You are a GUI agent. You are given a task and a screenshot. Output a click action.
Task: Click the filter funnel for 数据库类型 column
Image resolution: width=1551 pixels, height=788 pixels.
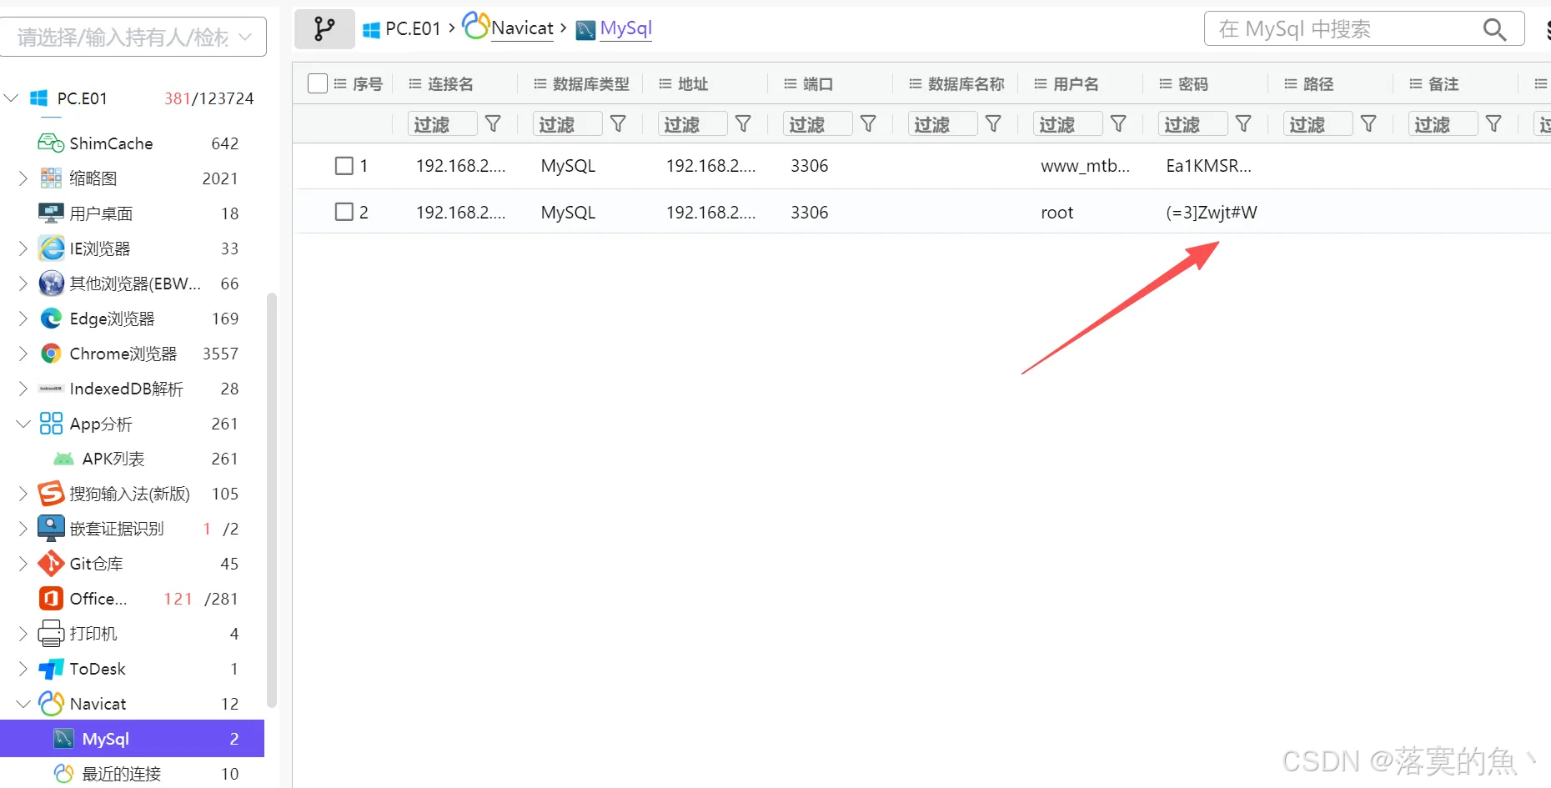(x=618, y=124)
